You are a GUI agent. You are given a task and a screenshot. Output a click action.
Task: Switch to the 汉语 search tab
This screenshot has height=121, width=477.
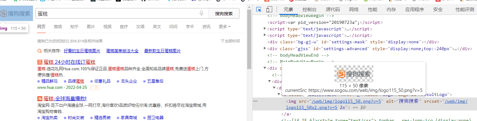[x=140, y=27]
